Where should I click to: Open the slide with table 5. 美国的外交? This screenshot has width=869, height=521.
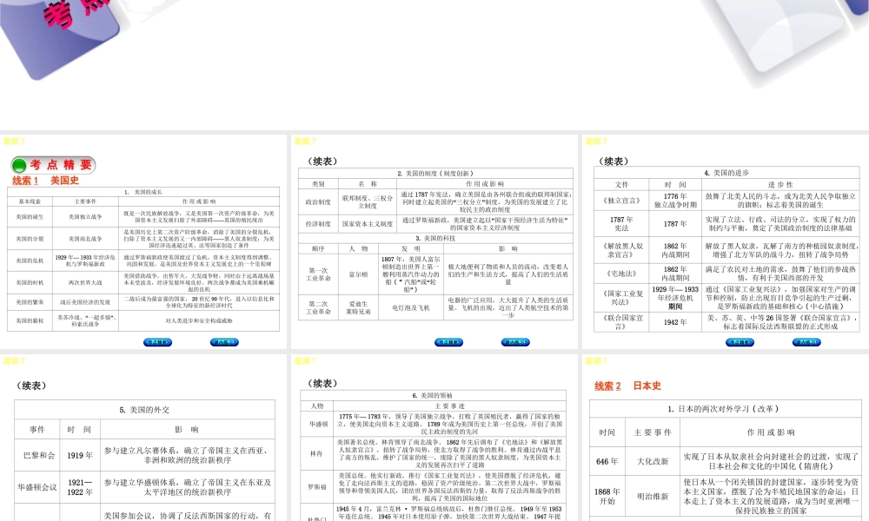point(143,438)
